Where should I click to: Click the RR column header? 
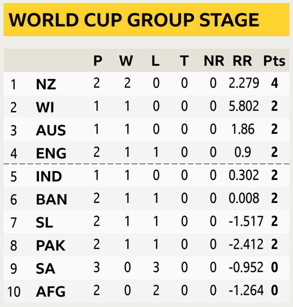[x=242, y=61]
